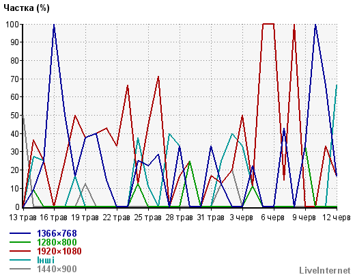Open the LiveInternet watermark link

tap(325, 270)
